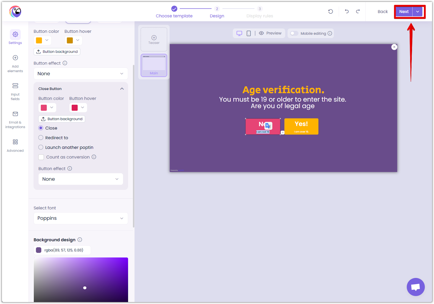The height and width of the screenshot is (304, 434).
Task: Click the undo arrow icon
Action: [x=347, y=11]
